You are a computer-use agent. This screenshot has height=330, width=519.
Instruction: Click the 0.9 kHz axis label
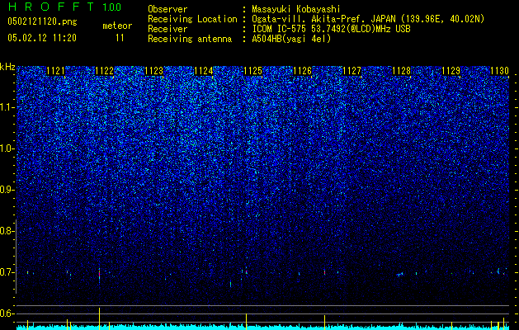pyautogui.click(x=7, y=190)
